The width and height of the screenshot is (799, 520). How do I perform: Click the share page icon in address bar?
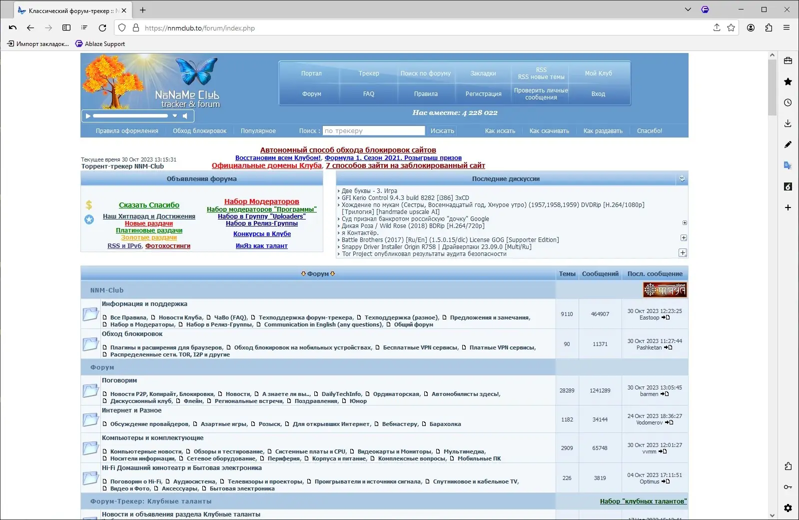pos(717,28)
